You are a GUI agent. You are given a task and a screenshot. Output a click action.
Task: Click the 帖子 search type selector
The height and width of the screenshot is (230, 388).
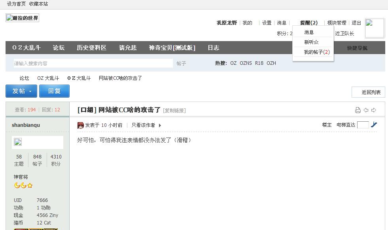click(181, 64)
